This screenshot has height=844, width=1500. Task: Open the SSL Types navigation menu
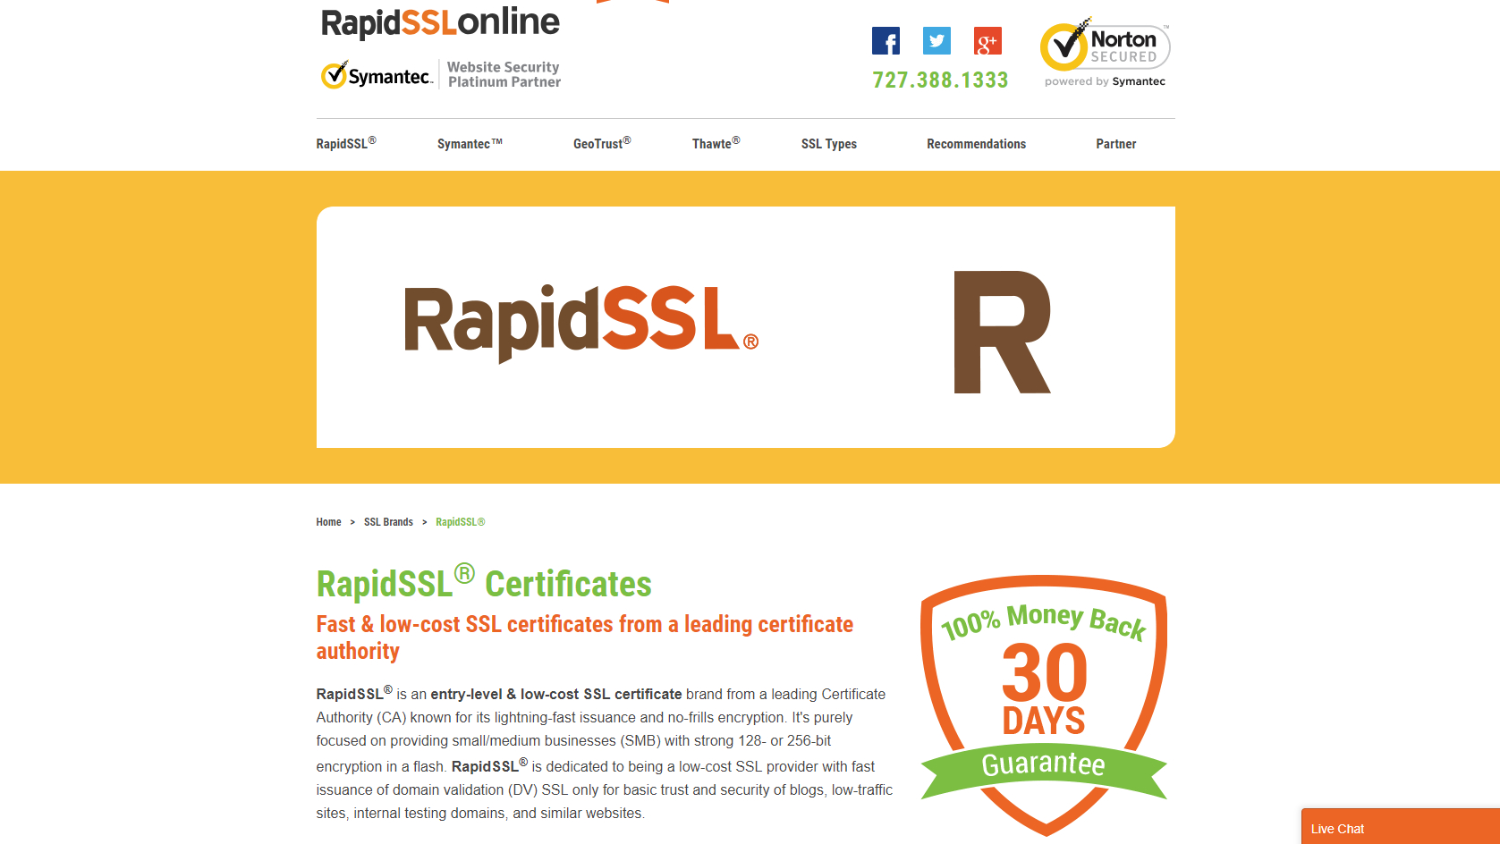(x=829, y=144)
